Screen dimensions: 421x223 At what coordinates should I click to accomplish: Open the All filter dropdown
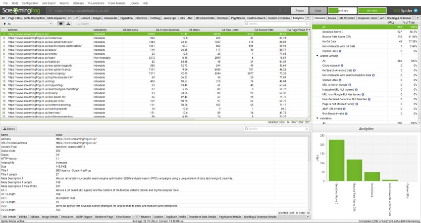[28, 24]
